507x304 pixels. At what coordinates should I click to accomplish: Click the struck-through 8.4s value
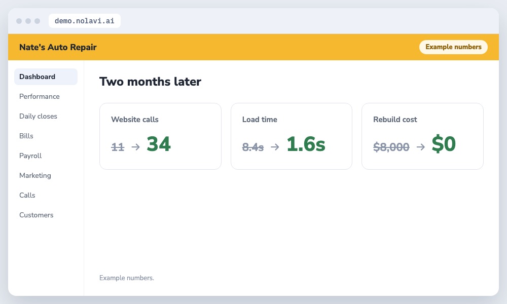point(253,147)
